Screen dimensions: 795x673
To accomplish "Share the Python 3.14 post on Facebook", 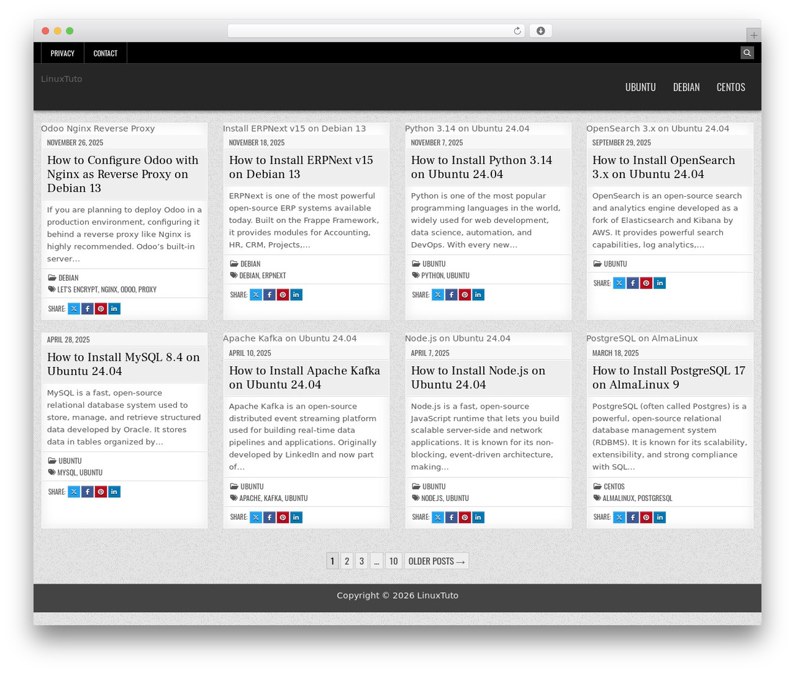I will [452, 295].
